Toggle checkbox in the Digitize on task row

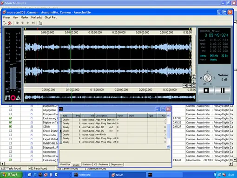tap(10, 123)
